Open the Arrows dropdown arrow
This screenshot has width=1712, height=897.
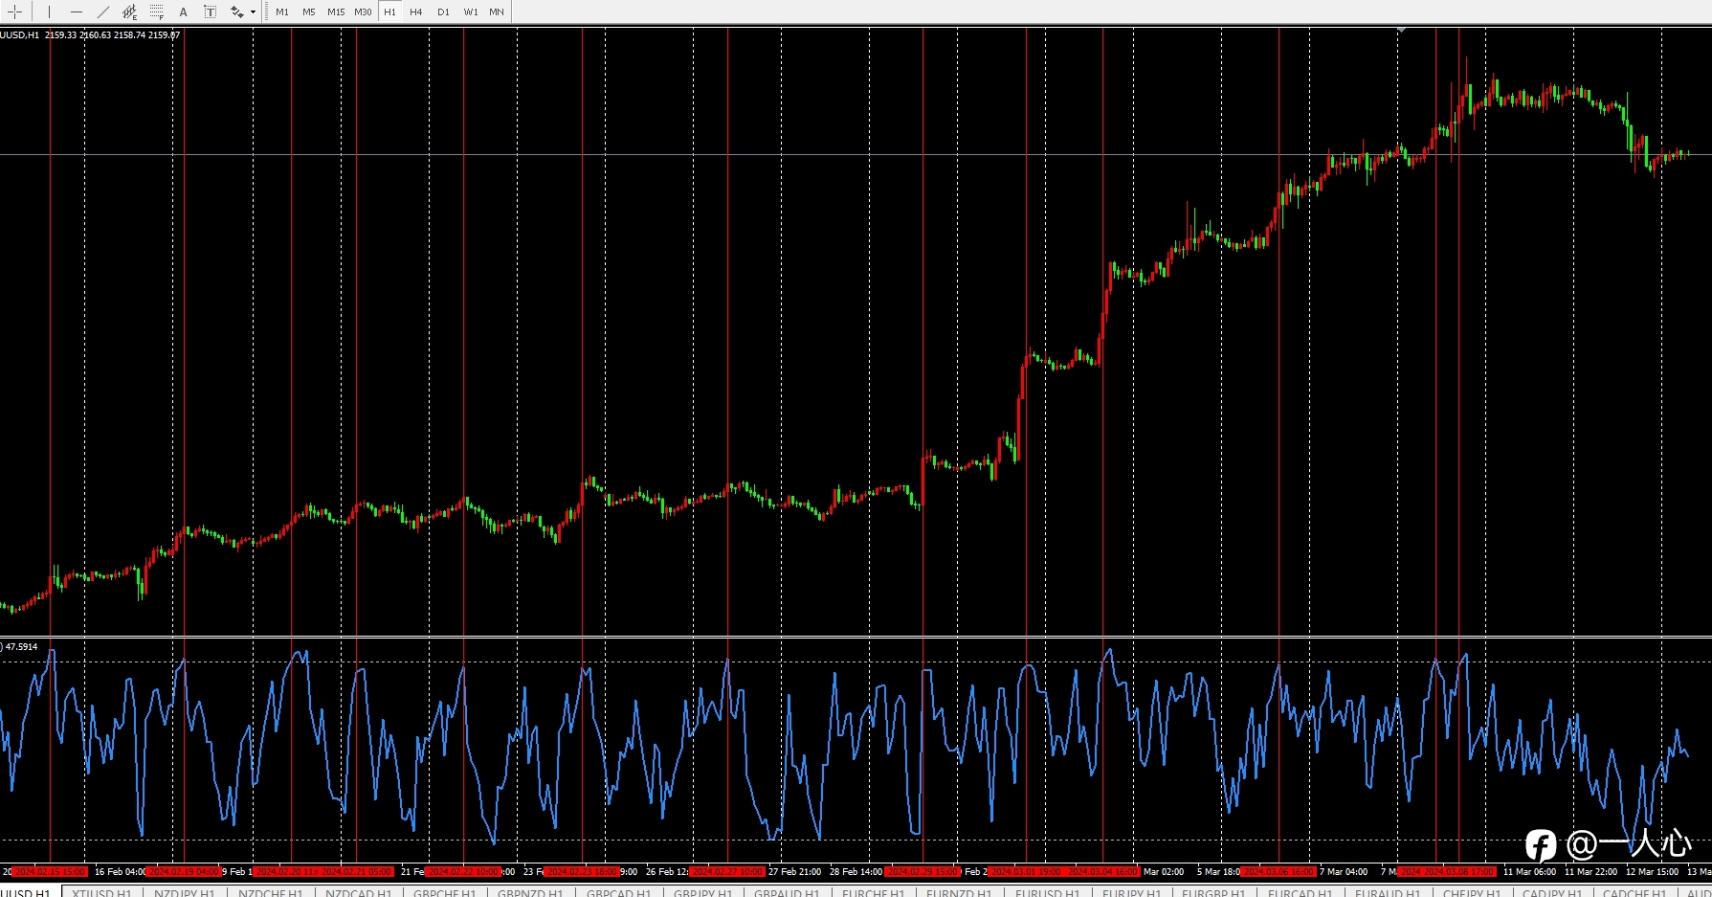pos(253,11)
